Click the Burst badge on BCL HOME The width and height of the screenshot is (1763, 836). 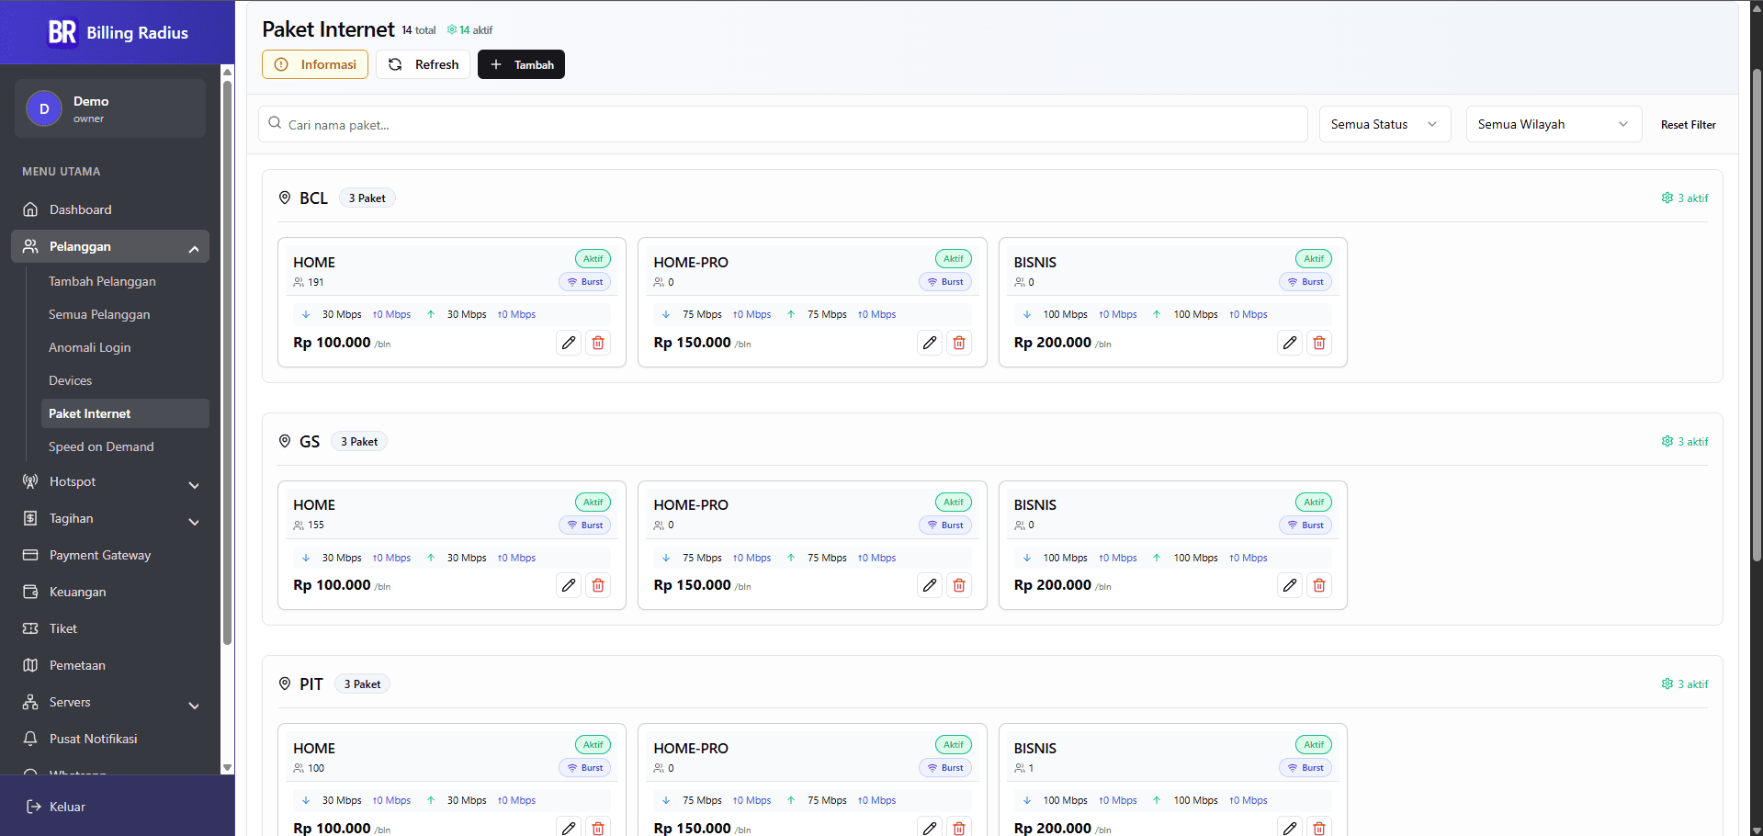click(x=585, y=282)
